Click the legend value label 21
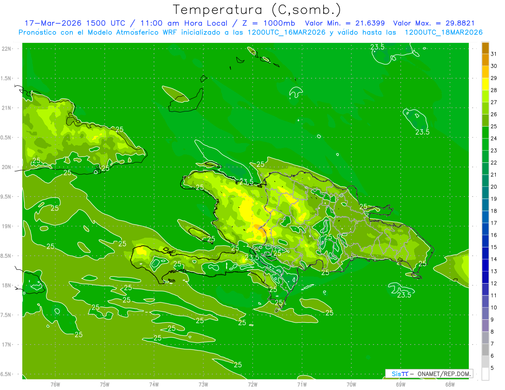 494,175
